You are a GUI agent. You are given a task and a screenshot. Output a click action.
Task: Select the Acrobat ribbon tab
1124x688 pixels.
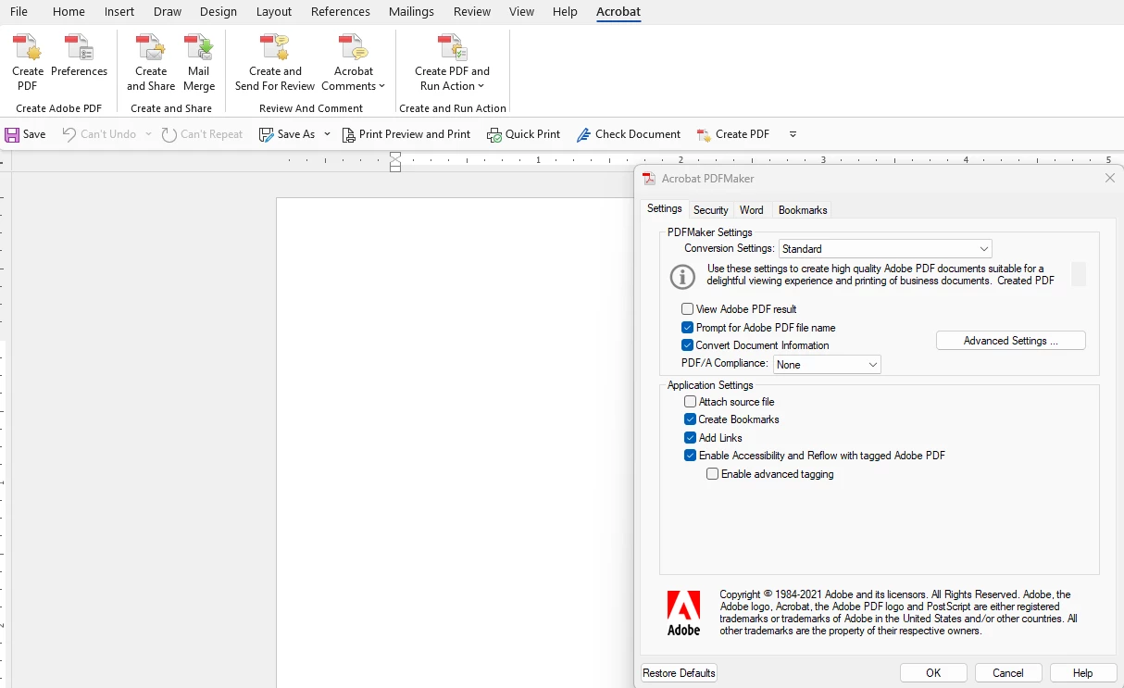tap(618, 12)
